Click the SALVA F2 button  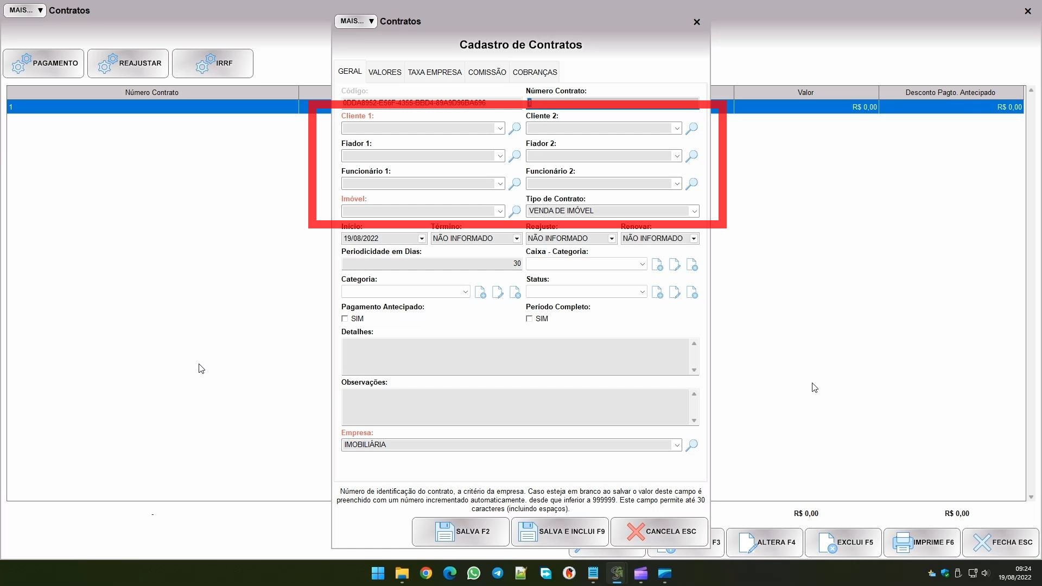tap(461, 531)
